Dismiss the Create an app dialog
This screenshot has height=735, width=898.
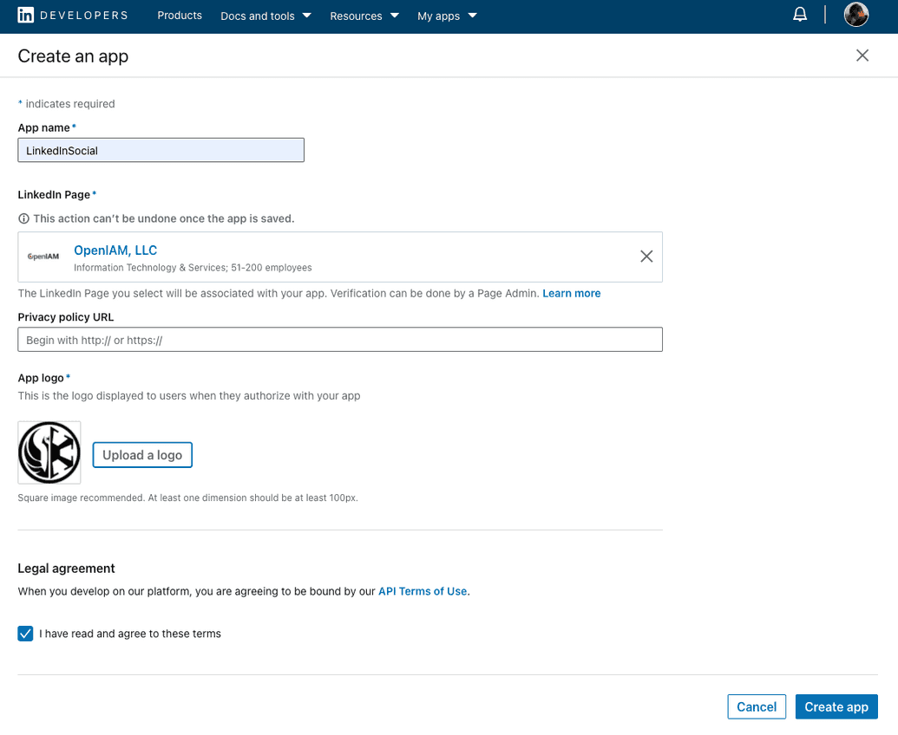coord(862,55)
